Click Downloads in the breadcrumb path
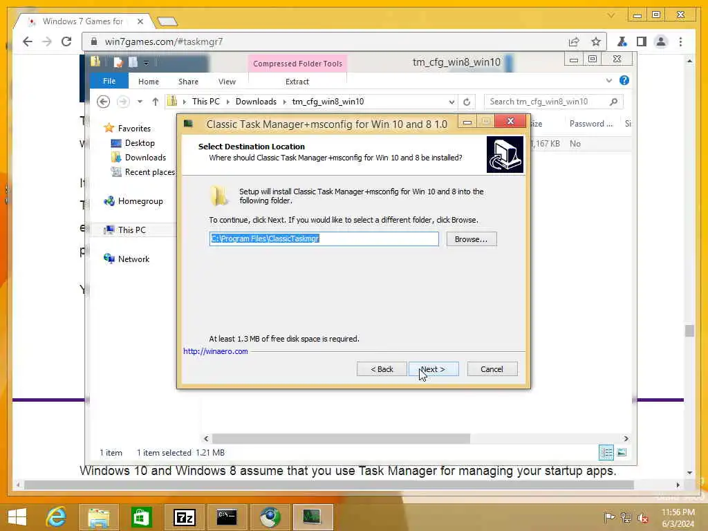The width and height of the screenshot is (708, 531). tap(256, 102)
